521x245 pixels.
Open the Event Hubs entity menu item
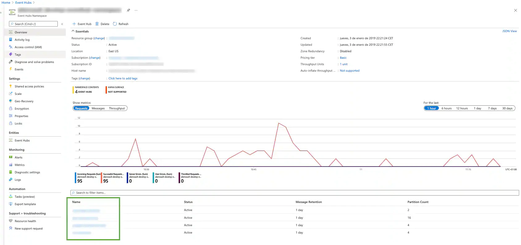point(22,141)
